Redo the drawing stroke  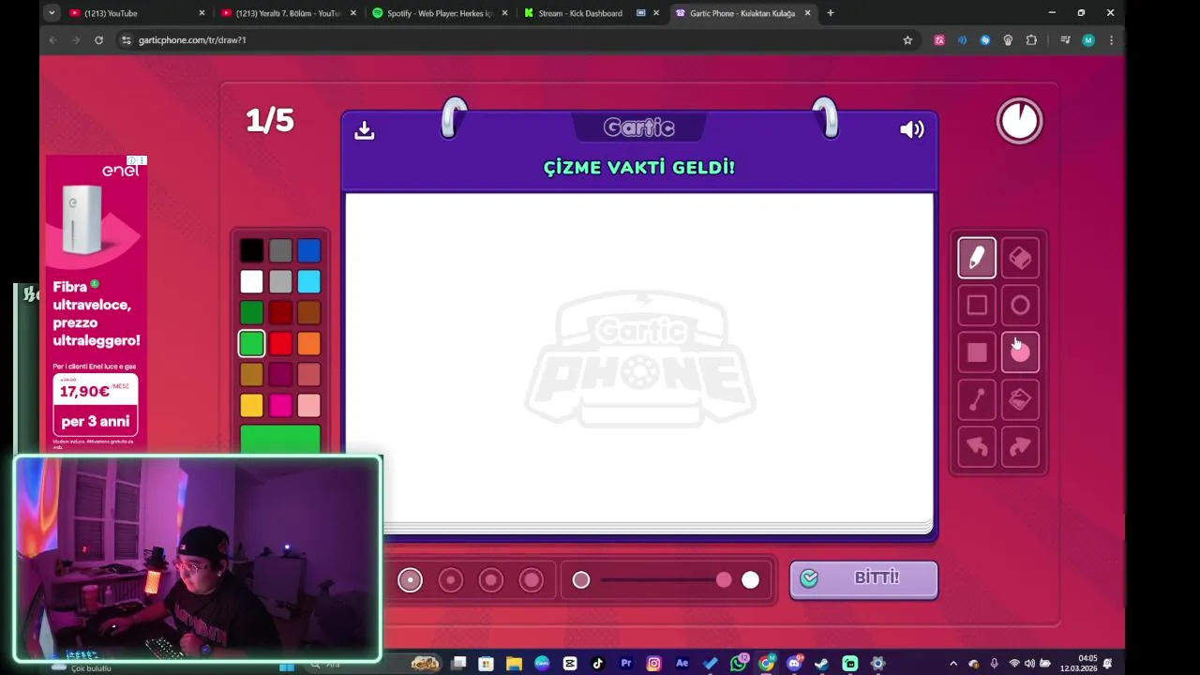[x=1020, y=447]
